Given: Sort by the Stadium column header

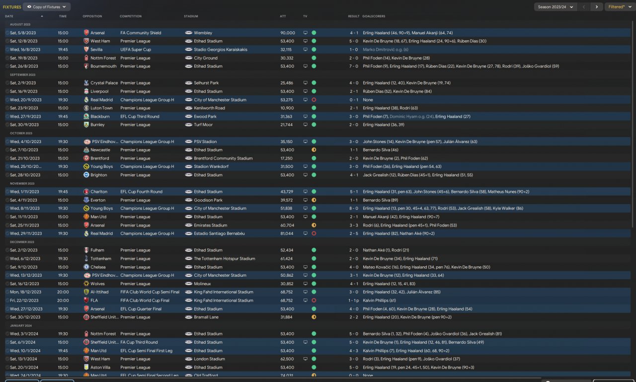Looking at the screenshot, I should [191, 16].
